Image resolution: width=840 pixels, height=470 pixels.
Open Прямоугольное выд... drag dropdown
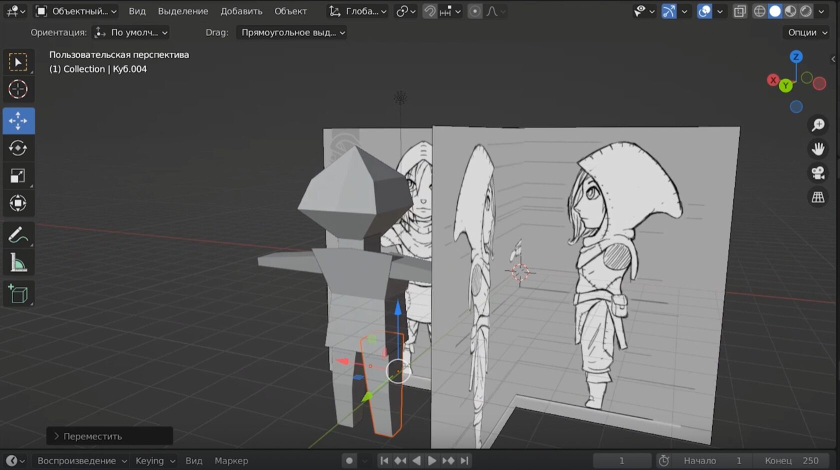point(291,32)
